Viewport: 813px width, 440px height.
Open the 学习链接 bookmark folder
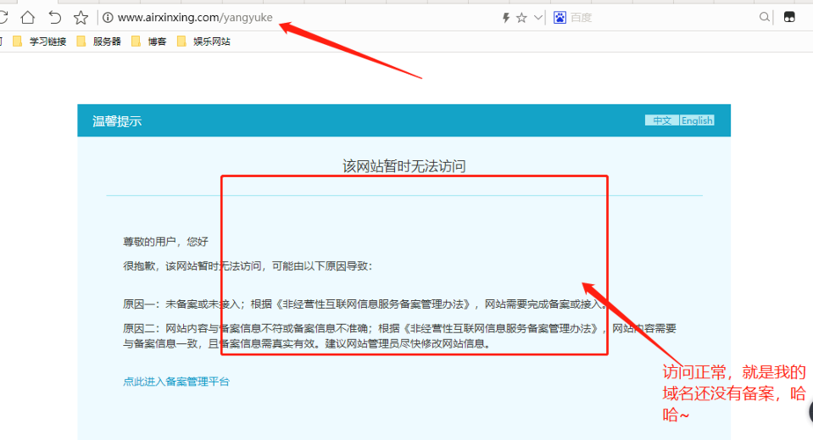(x=40, y=41)
